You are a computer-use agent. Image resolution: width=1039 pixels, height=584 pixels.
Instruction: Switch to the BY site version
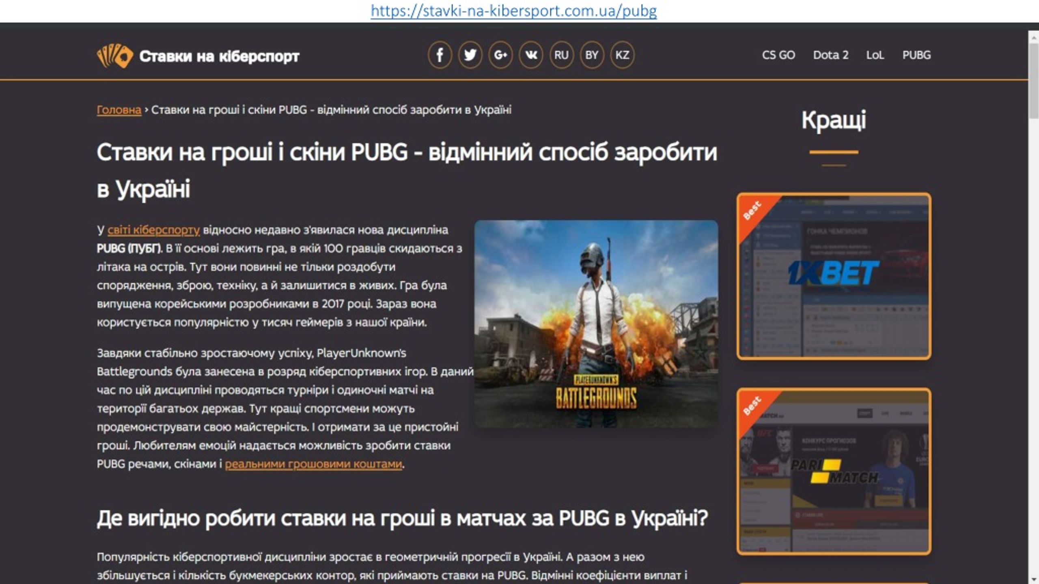pyautogui.click(x=592, y=55)
